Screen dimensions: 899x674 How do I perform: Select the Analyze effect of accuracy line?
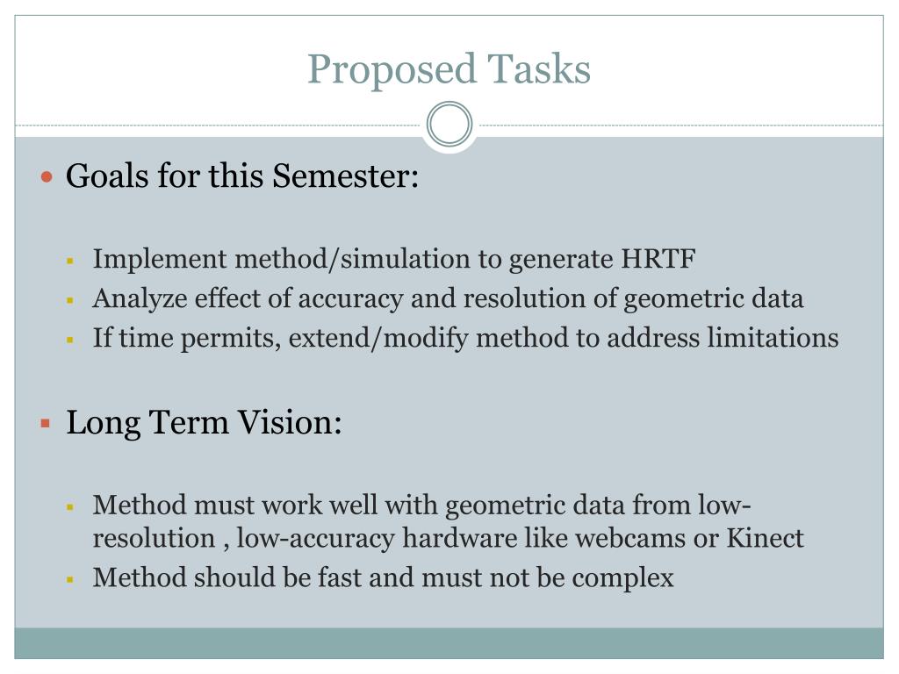coord(448,298)
